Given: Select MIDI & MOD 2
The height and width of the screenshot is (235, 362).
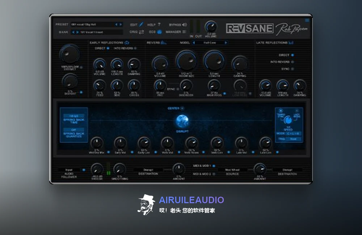Looking at the screenshot, I should (x=214, y=174).
